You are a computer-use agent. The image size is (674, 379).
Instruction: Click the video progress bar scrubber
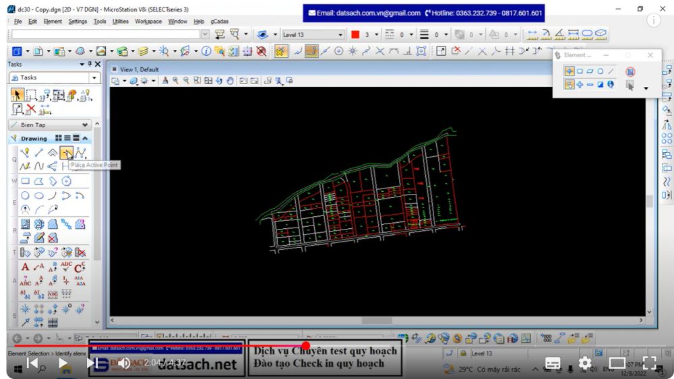tap(305, 345)
